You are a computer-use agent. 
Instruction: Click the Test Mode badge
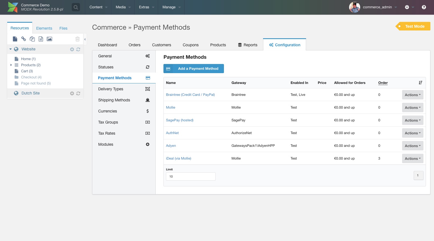pyautogui.click(x=413, y=26)
